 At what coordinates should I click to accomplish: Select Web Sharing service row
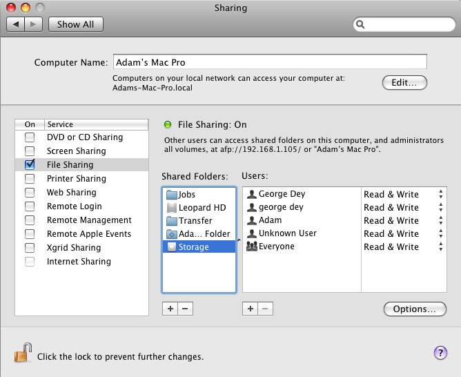click(x=81, y=193)
